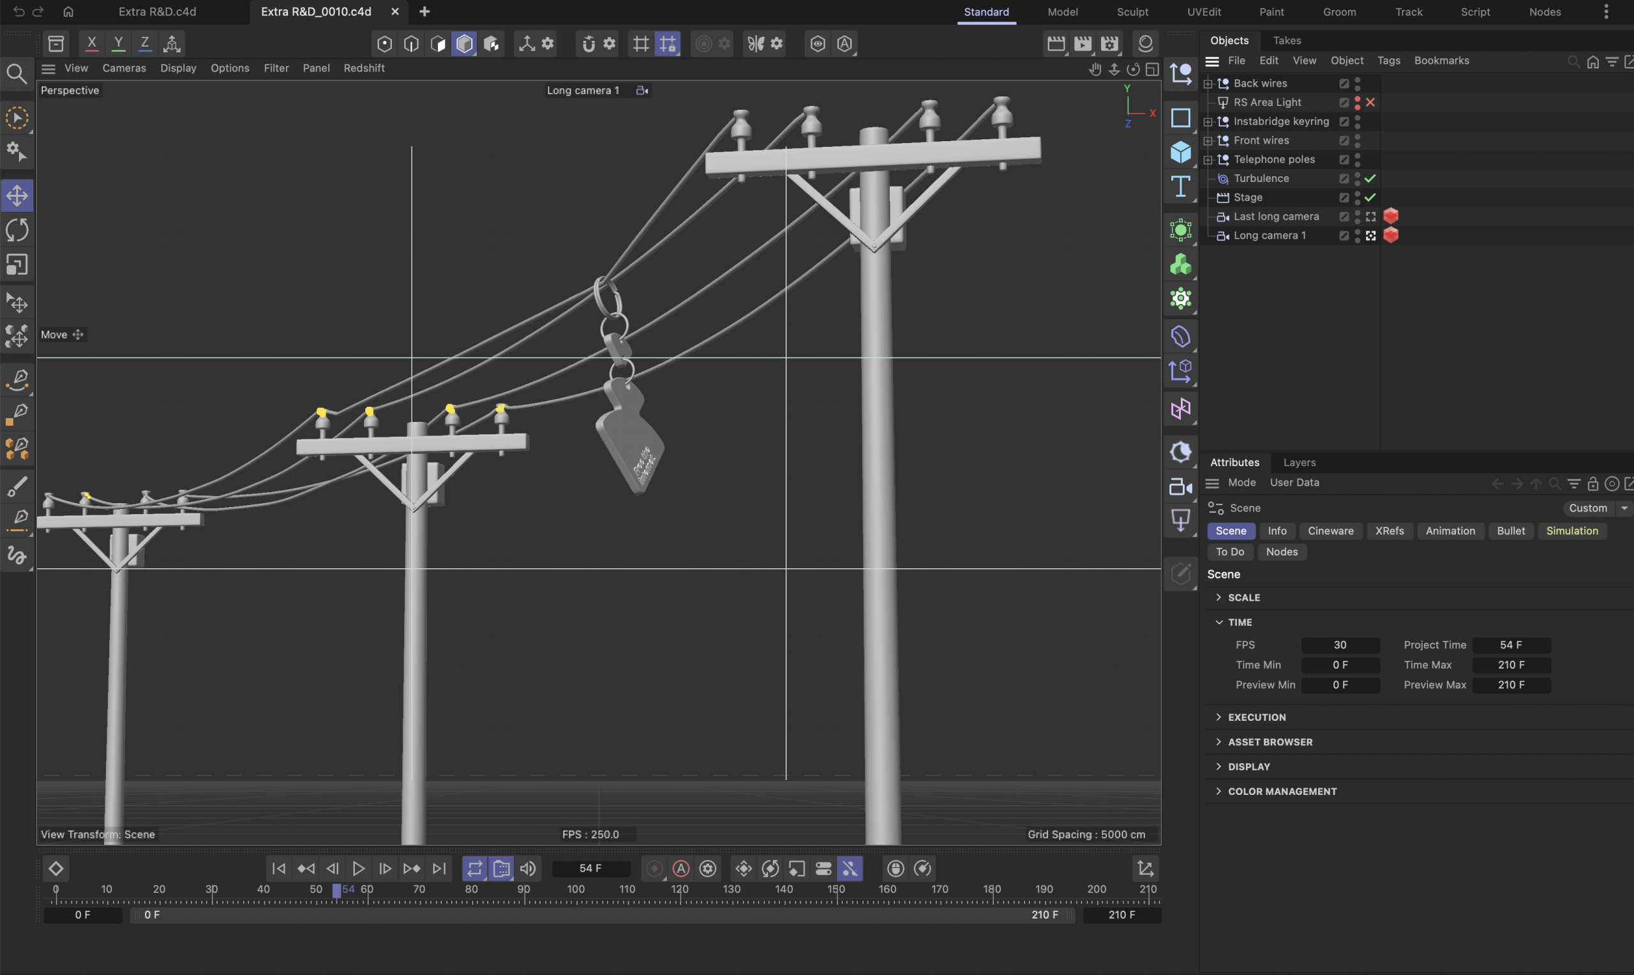
Task: Click the Render to Picture Viewer icon
Action: click(1083, 44)
